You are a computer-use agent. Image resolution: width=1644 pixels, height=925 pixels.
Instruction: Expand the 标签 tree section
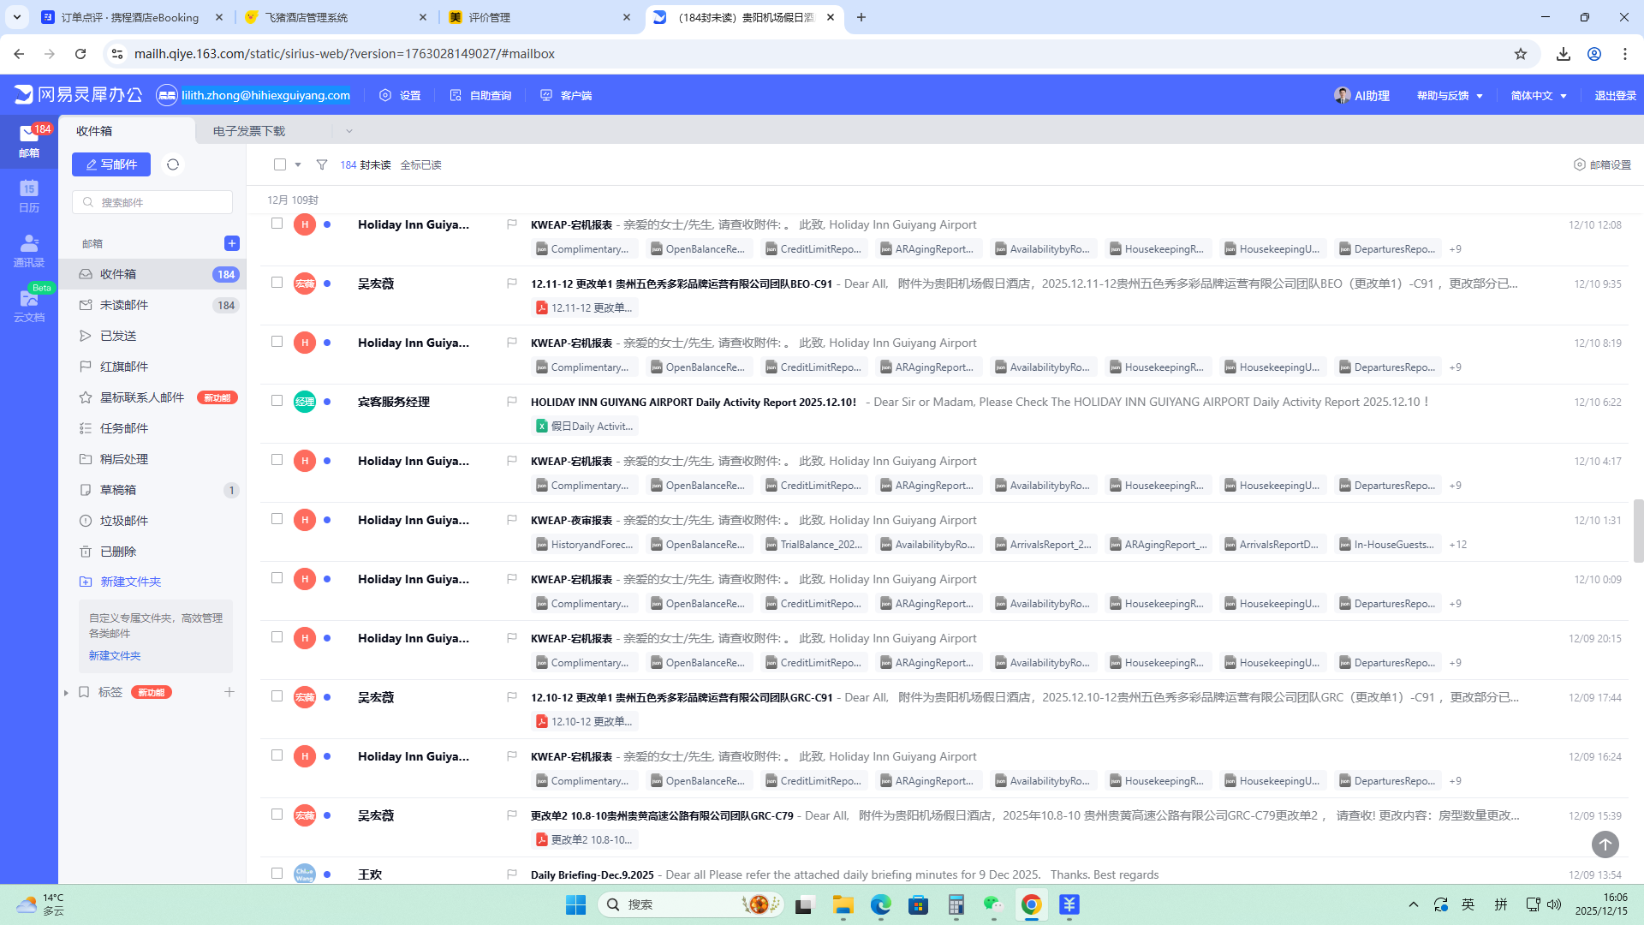click(x=66, y=692)
